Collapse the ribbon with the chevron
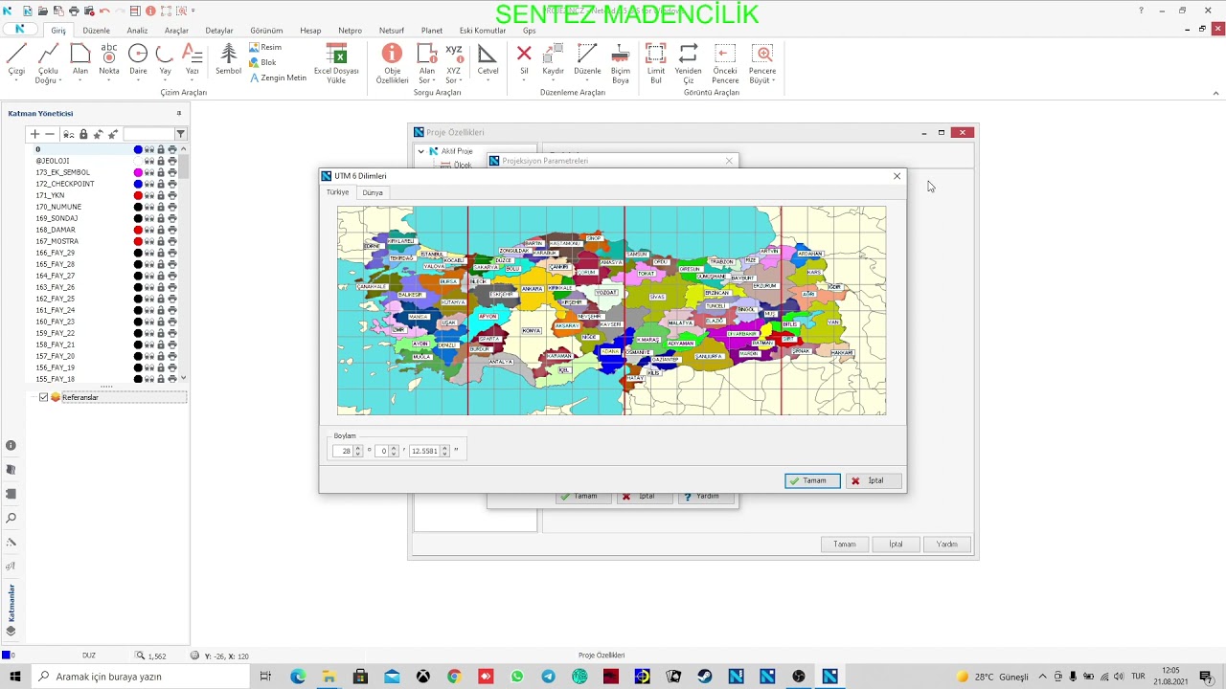The width and height of the screenshot is (1226, 689). click(1216, 93)
